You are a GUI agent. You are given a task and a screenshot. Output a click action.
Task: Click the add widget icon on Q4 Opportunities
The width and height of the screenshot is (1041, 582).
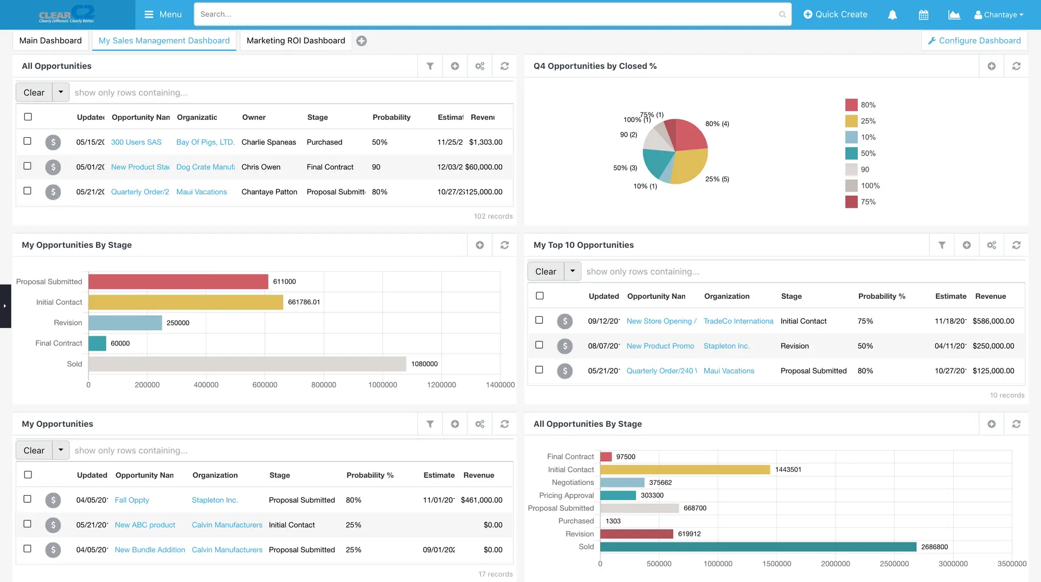(992, 66)
